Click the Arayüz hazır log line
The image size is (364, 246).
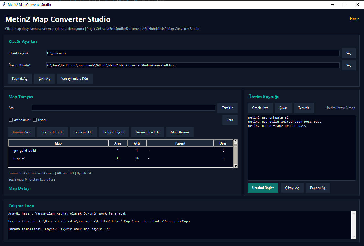click(x=68, y=214)
